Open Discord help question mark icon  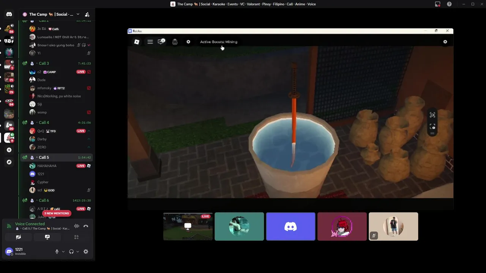coord(449,4)
